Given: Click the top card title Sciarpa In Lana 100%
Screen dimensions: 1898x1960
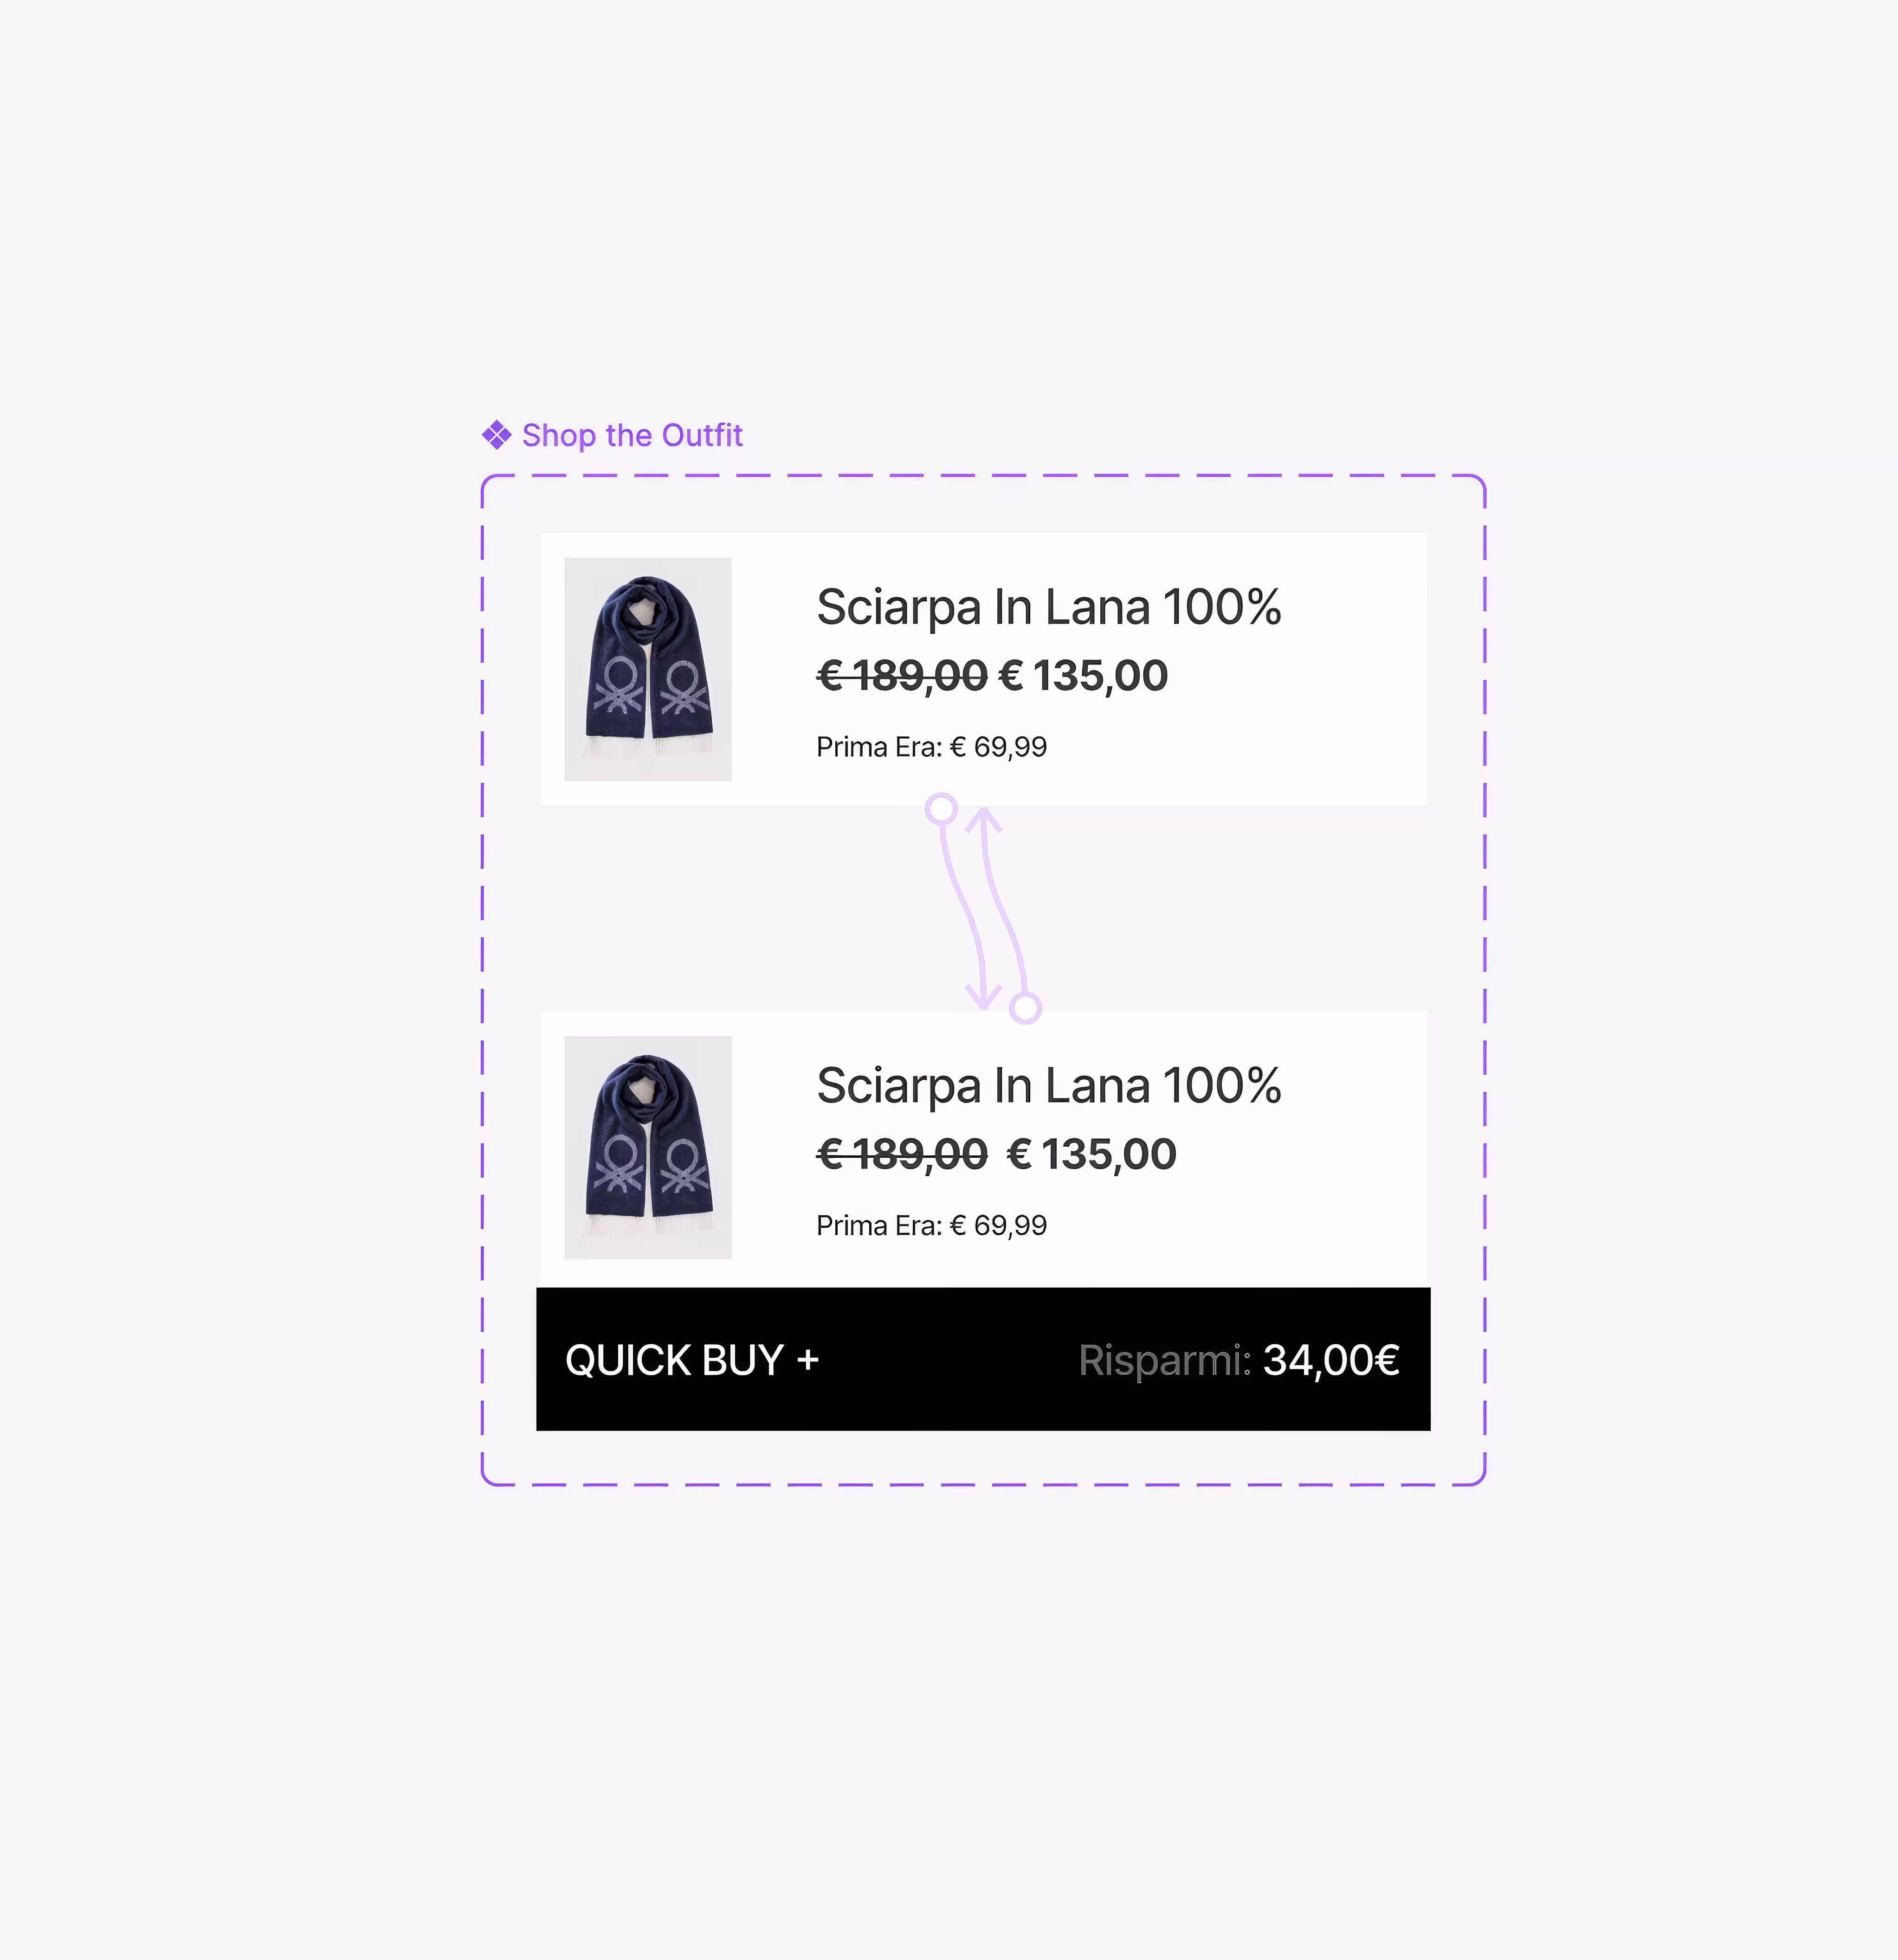Looking at the screenshot, I should click(x=1049, y=607).
